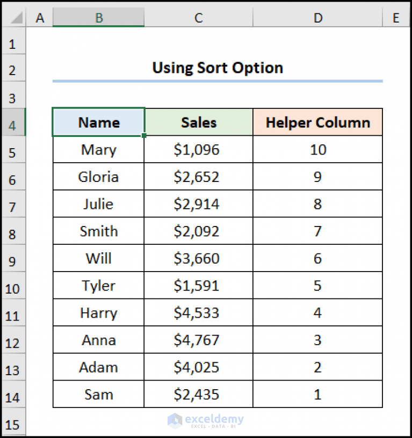The image size is (412, 438).
Task: Click the ExcelDemy logo watermark
Action: [x=207, y=421]
